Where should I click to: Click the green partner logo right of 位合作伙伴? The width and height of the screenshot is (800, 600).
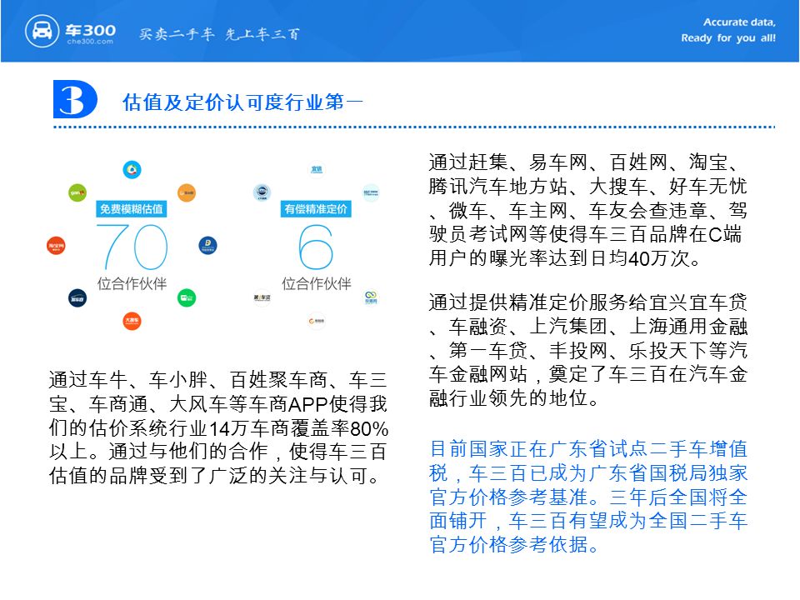click(x=186, y=298)
